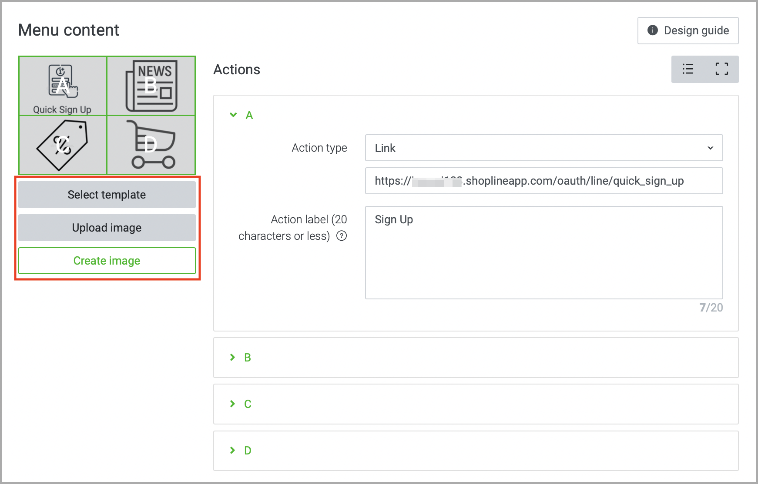Select menu area C discount tag tile

coord(63,145)
